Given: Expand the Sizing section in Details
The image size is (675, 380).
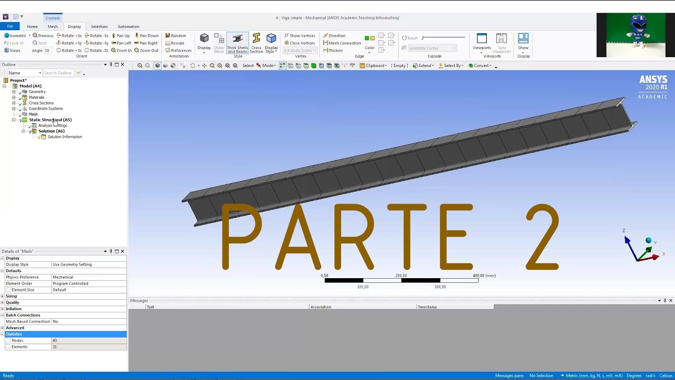Looking at the screenshot, I should (x=3, y=296).
